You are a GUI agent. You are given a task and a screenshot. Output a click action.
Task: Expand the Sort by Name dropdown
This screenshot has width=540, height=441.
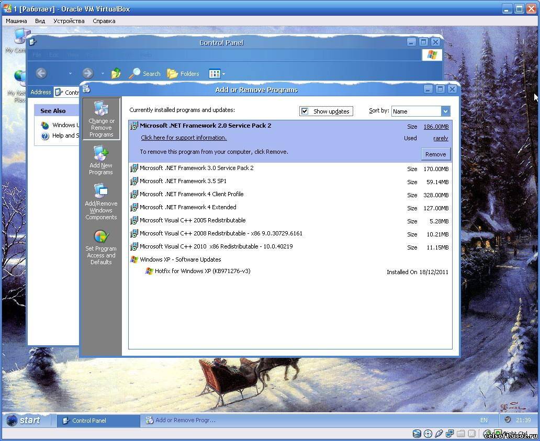coord(445,111)
